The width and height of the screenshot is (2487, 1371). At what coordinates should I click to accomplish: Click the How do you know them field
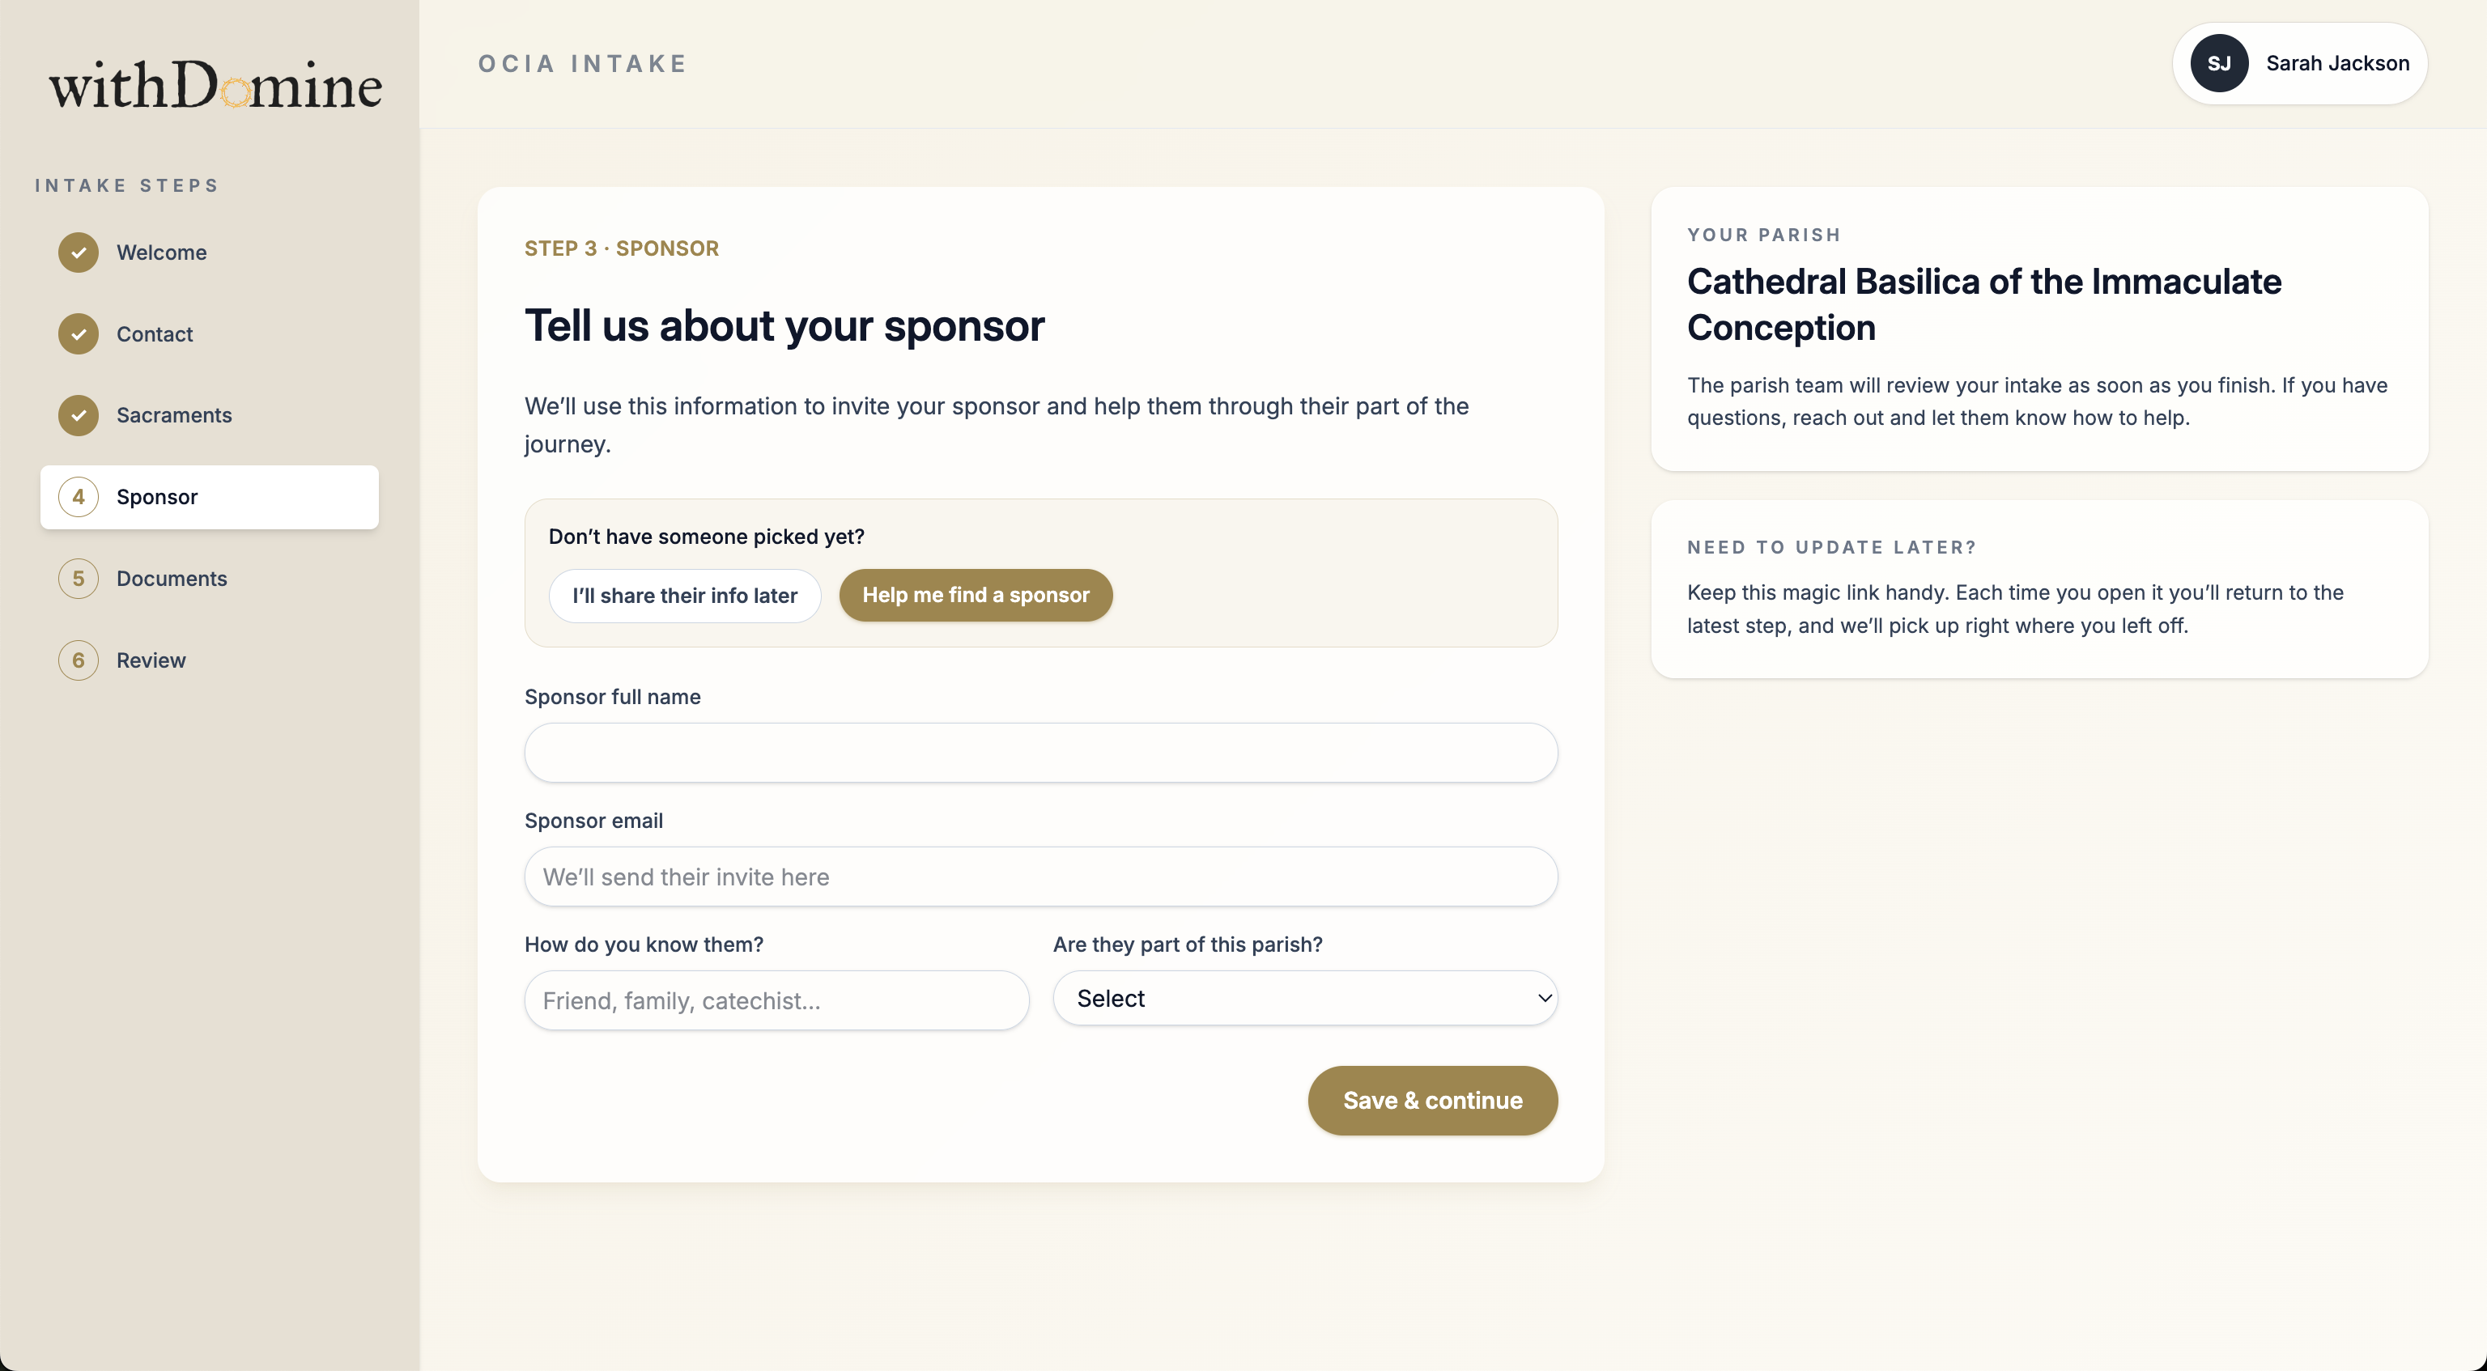click(x=776, y=1000)
